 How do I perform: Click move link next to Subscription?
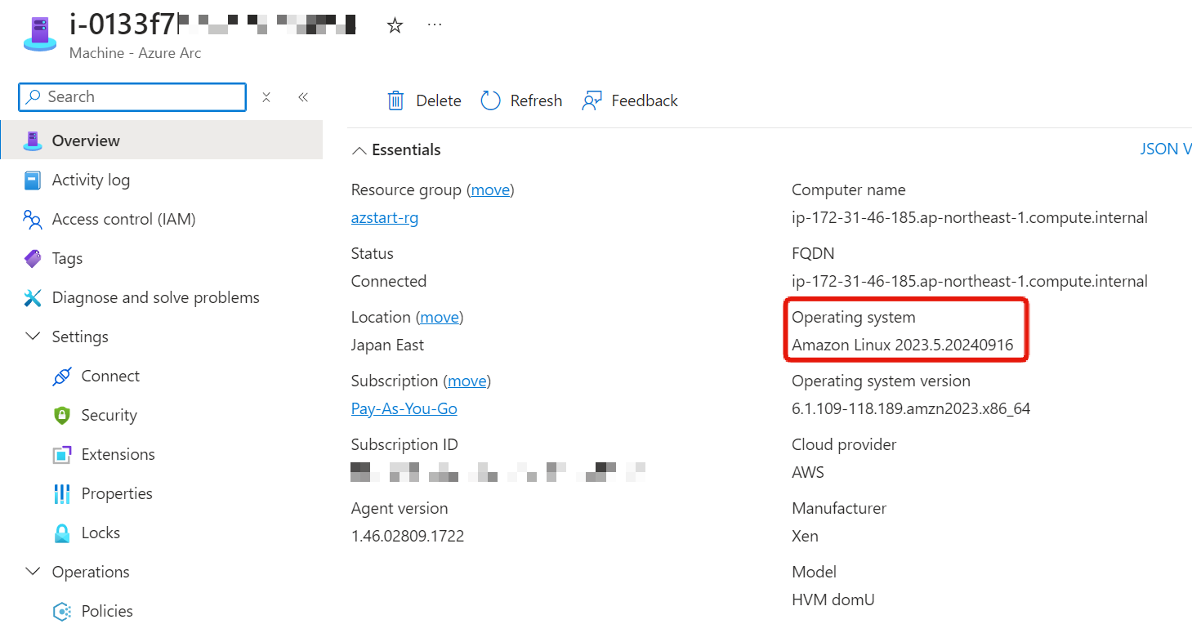[467, 381]
